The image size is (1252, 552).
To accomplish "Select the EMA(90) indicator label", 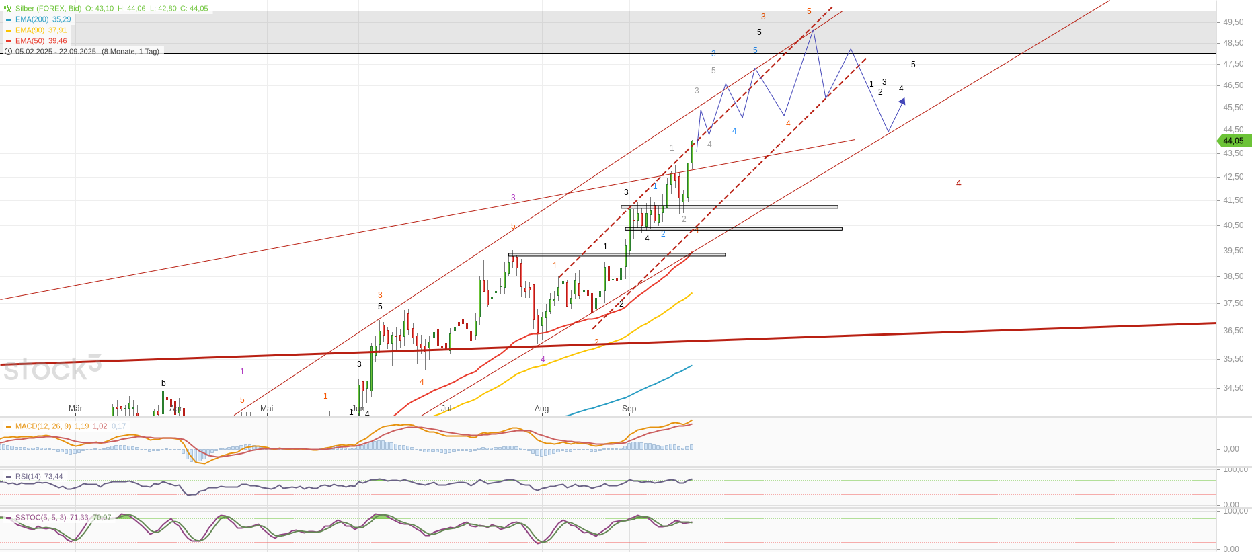I will tap(30, 30).
